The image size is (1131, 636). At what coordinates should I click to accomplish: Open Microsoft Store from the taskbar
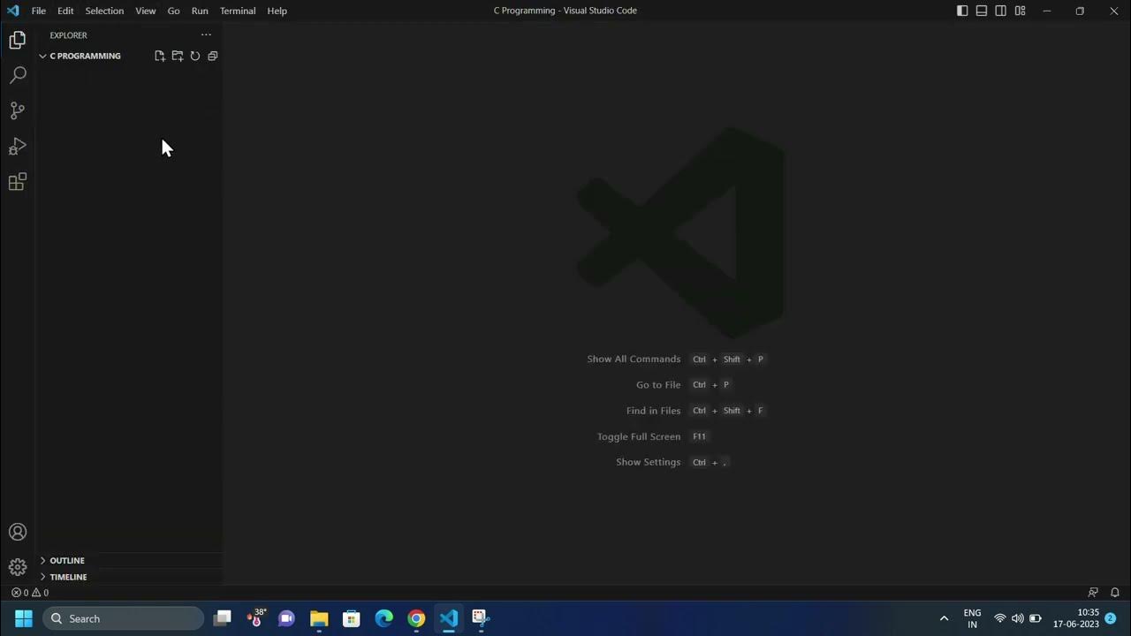(x=352, y=618)
